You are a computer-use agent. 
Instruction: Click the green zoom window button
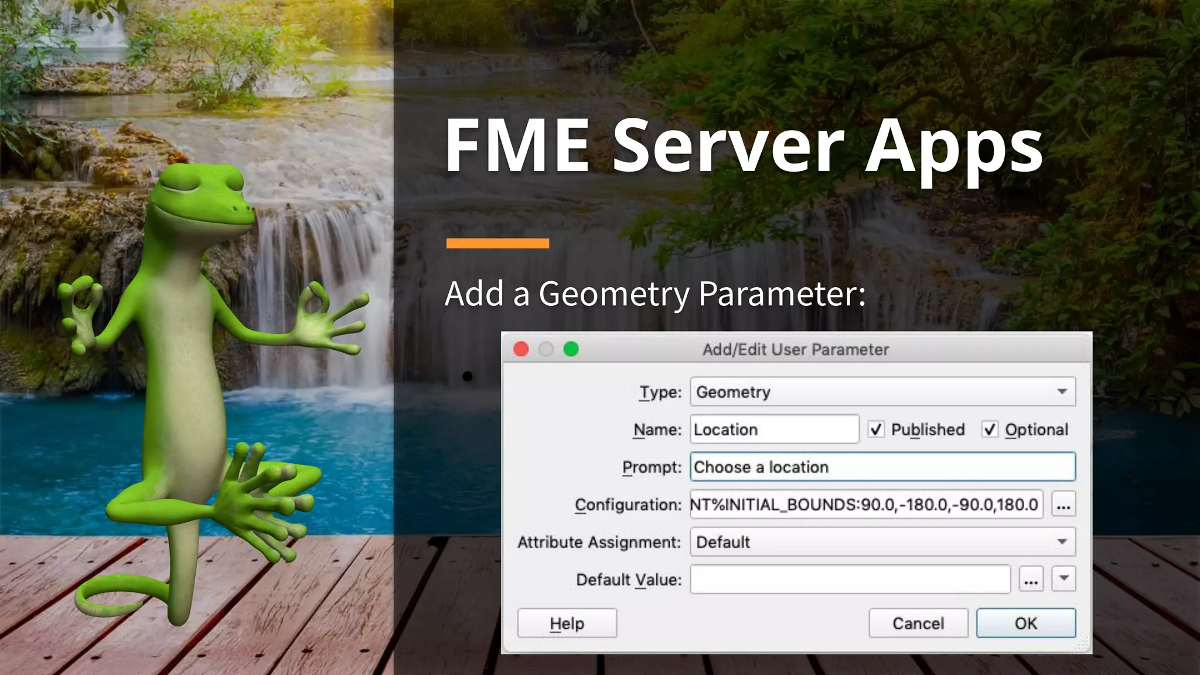click(571, 350)
